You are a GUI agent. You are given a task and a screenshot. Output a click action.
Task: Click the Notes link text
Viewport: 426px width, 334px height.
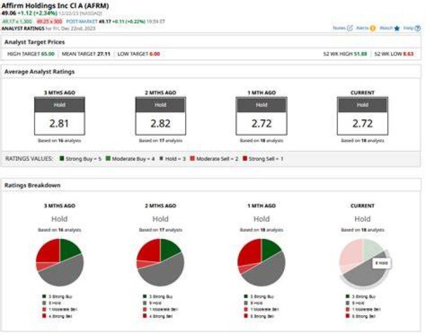click(x=339, y=28)
